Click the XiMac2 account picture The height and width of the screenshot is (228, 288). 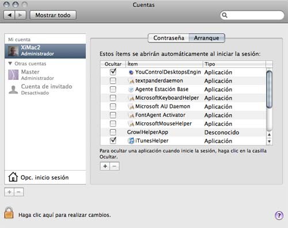pos(13,51)
